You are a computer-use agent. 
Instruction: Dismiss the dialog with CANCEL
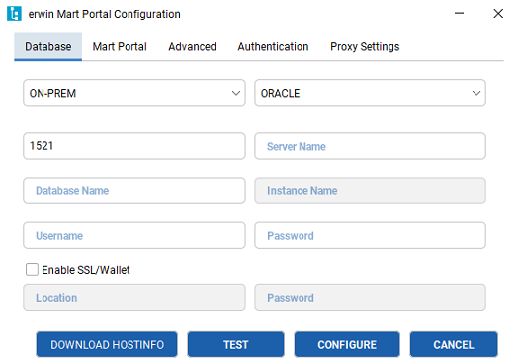pyautogui.click(x=454, y=344)
